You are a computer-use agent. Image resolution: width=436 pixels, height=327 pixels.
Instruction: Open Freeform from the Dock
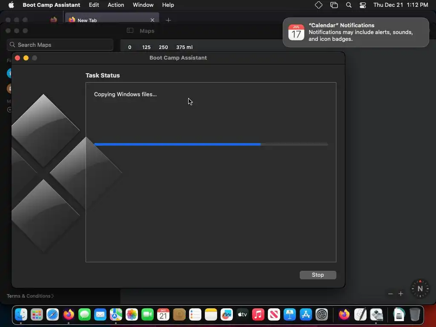(x=227, y=315)
